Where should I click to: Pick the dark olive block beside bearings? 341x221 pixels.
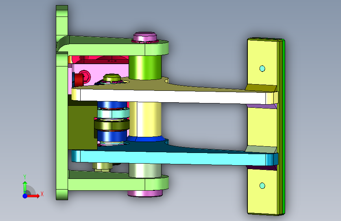click(x=83, y=127)
